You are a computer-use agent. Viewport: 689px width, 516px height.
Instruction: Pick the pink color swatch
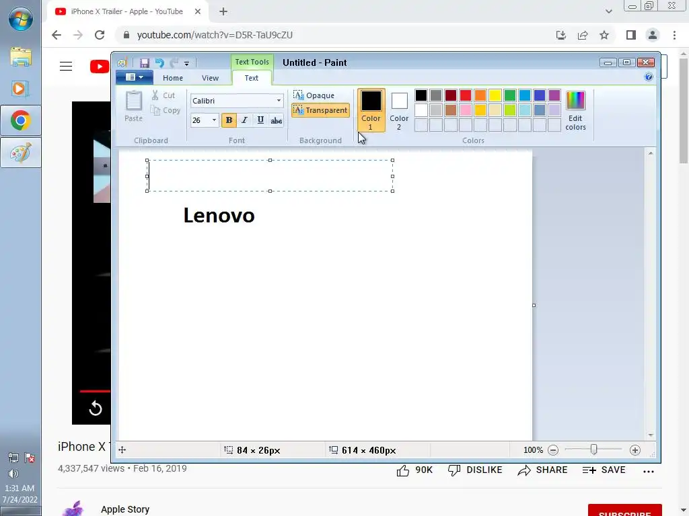pyautogui.click(x=466, y=110)
